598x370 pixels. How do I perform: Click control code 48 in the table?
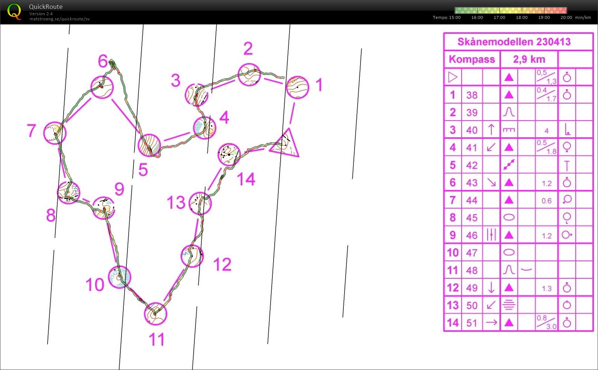point(472,270)
